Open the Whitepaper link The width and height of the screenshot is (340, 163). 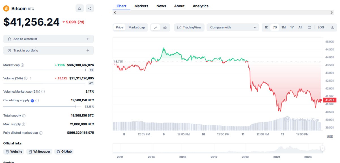(39, 151)
